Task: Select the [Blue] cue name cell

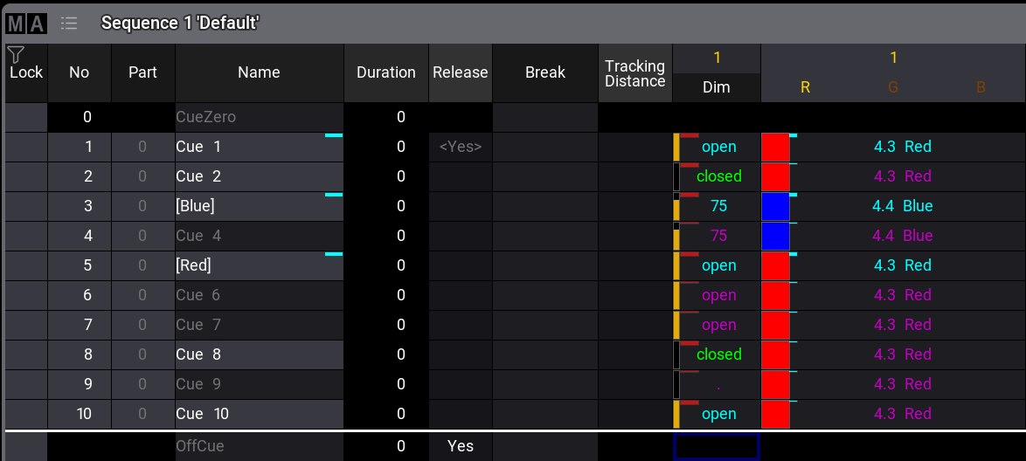Action: coord(259,206)
